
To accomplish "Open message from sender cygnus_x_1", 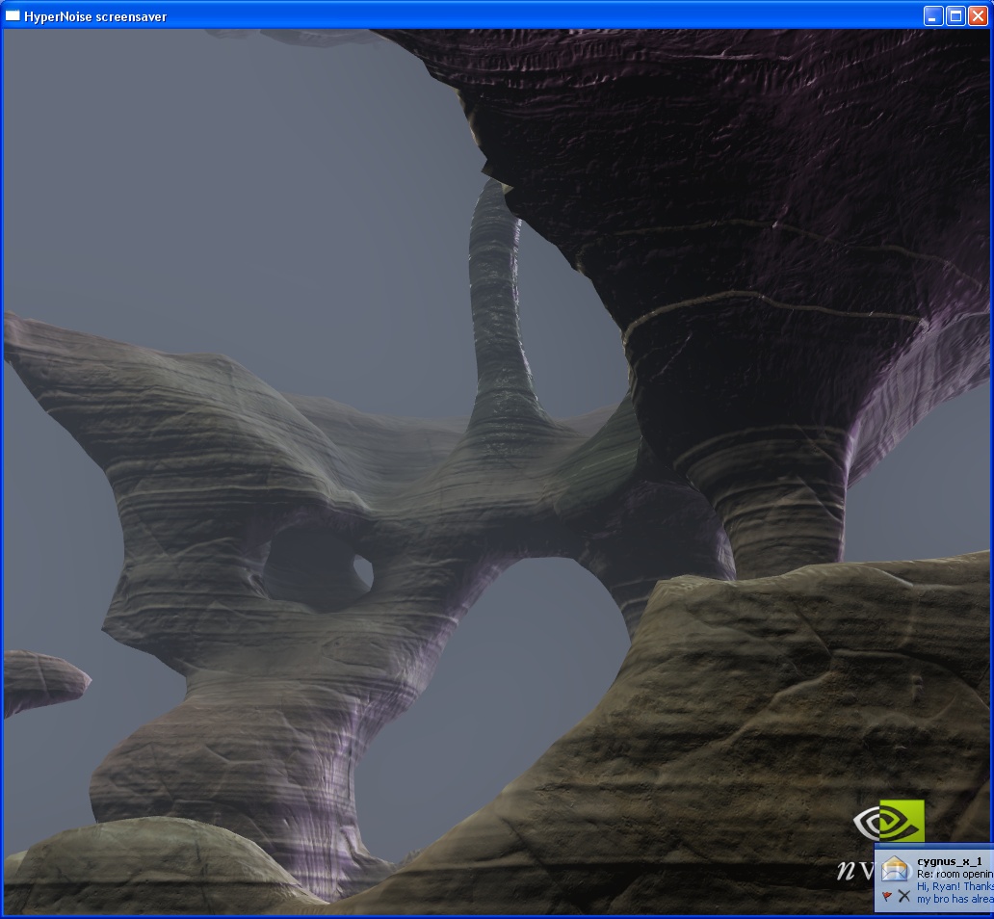I will (x=949, y=860).
